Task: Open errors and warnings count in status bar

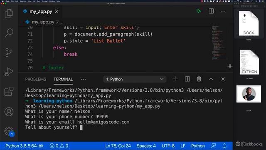Action: 59,146
